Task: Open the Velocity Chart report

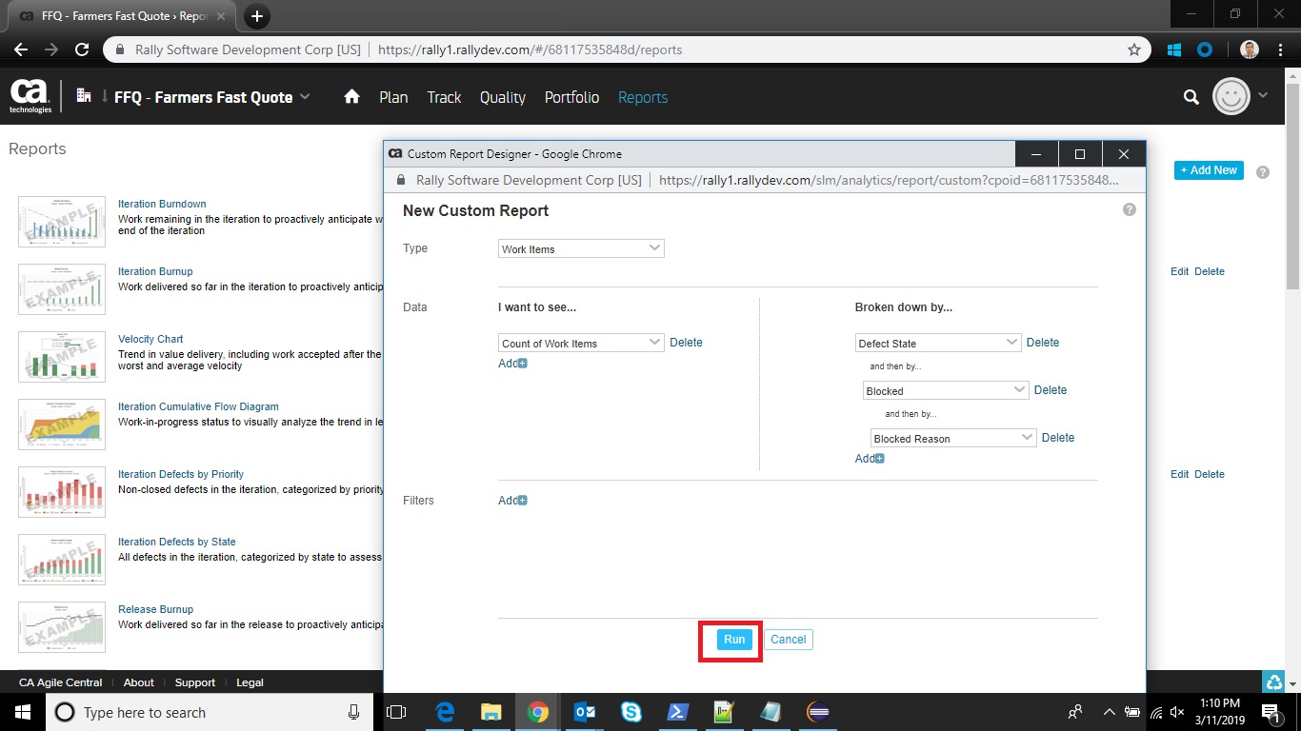Action: 150,339
